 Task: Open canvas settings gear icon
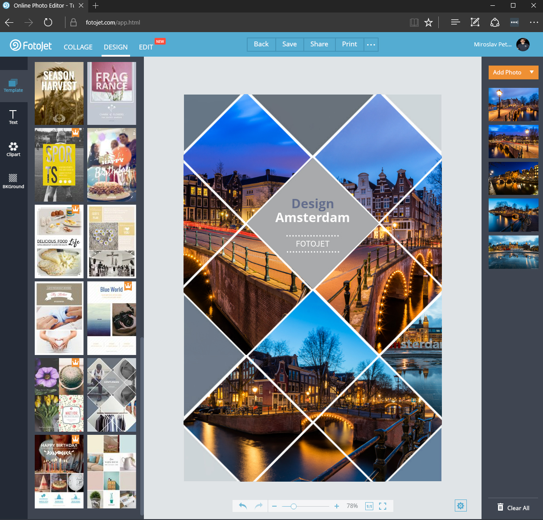pyautogui.click(x=461, y=505)
